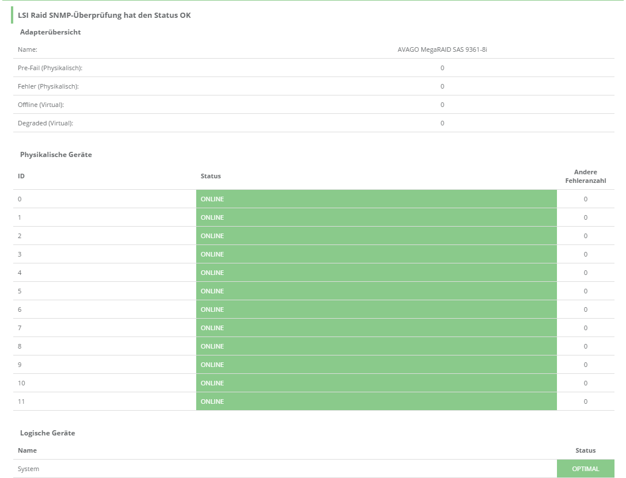Select the ONLINE status bar of device 3
The width and height of the screenshot is (626, 478).
376,254
